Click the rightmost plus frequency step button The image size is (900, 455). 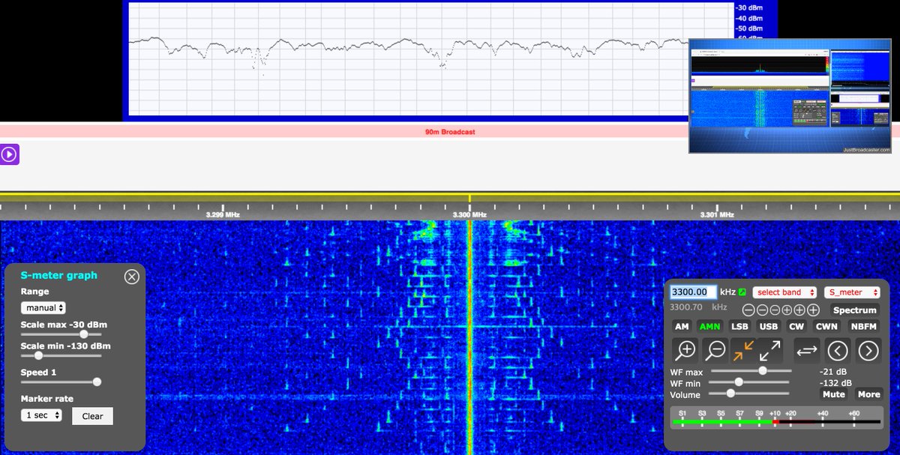click(813, 310)
